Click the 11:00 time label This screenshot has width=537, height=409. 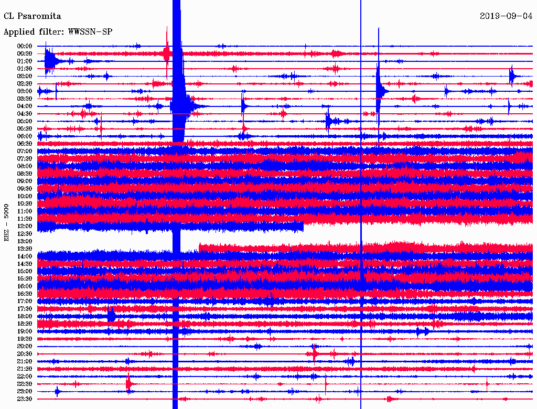25,211
